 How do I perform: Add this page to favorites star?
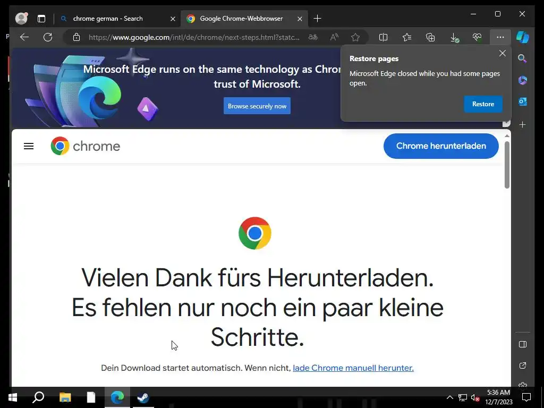coord(355,37)
